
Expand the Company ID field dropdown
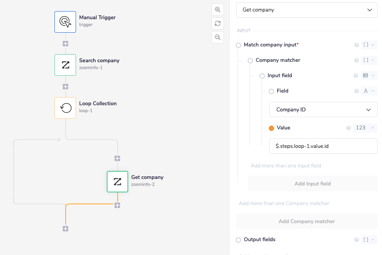tap(323, 109)
